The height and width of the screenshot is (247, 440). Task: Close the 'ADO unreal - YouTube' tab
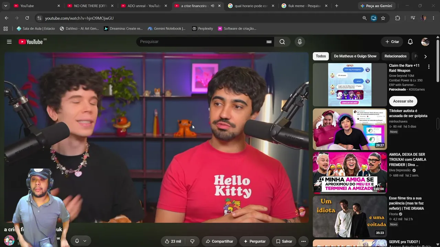pos(166,6)
